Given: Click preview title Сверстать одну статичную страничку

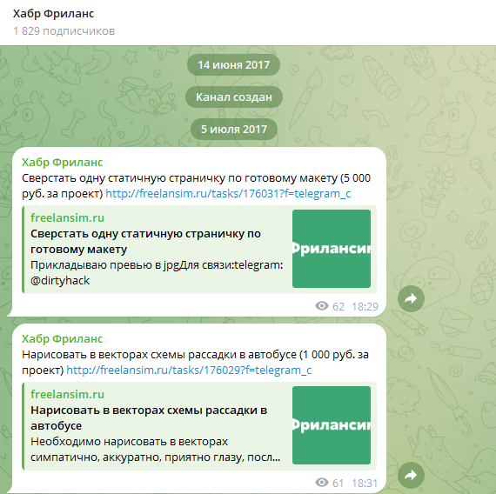Looking at the screenshot, I should 145,241.
